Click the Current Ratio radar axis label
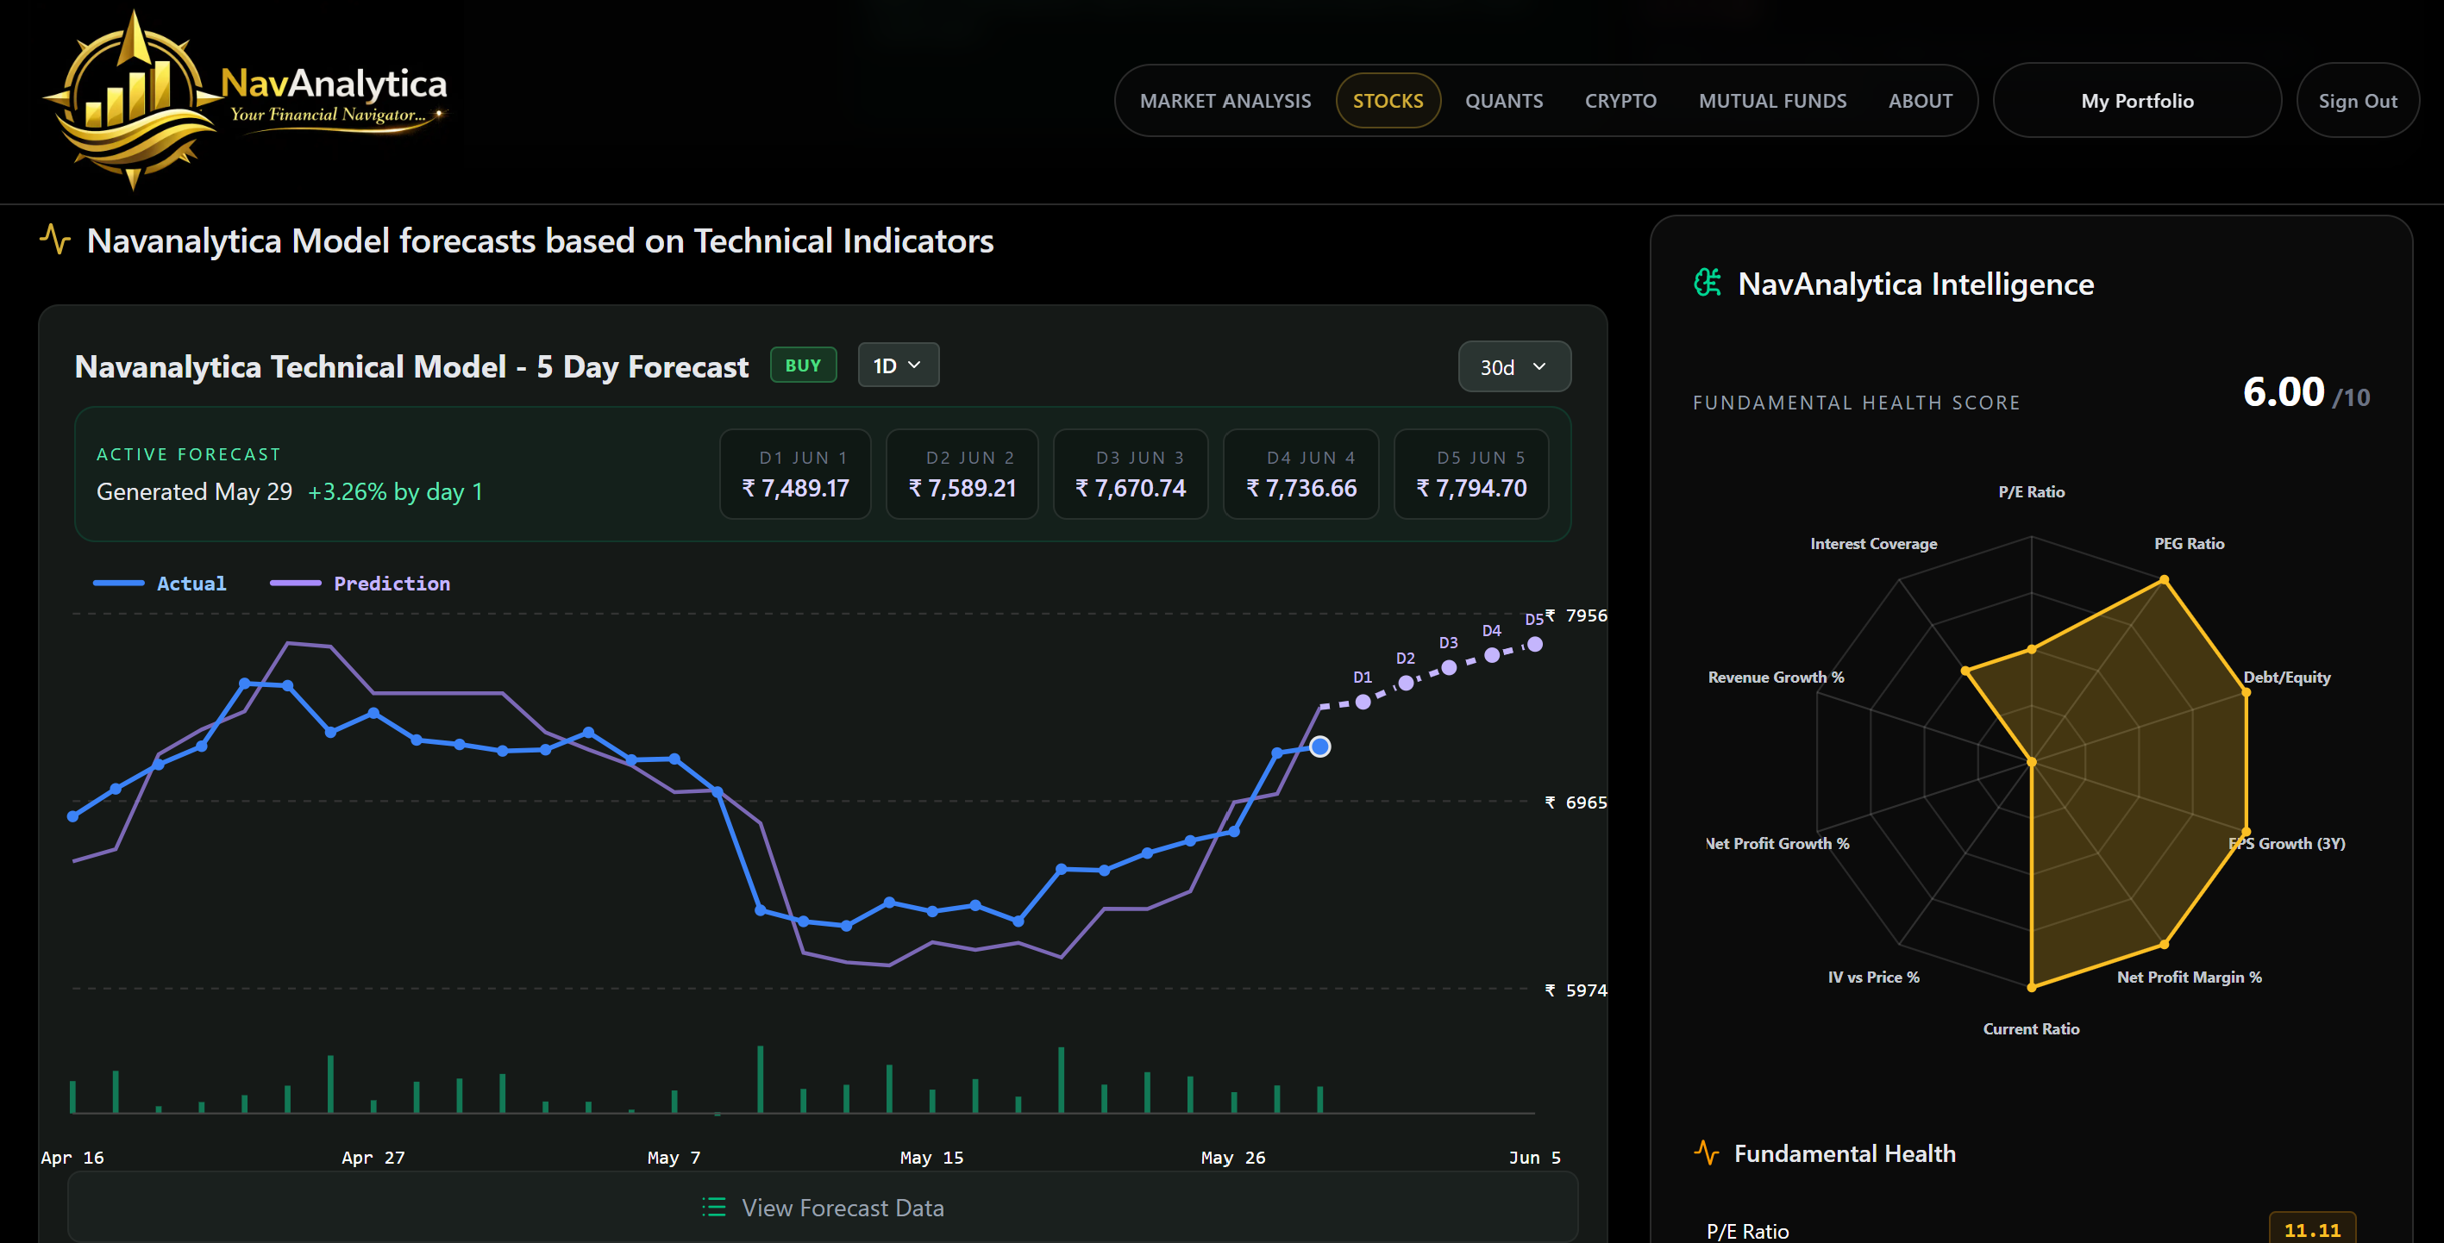2444x1243 pixels. click(2030, 1028)
